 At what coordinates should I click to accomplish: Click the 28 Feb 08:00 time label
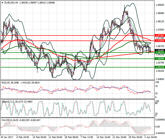[x=71, y=137]
